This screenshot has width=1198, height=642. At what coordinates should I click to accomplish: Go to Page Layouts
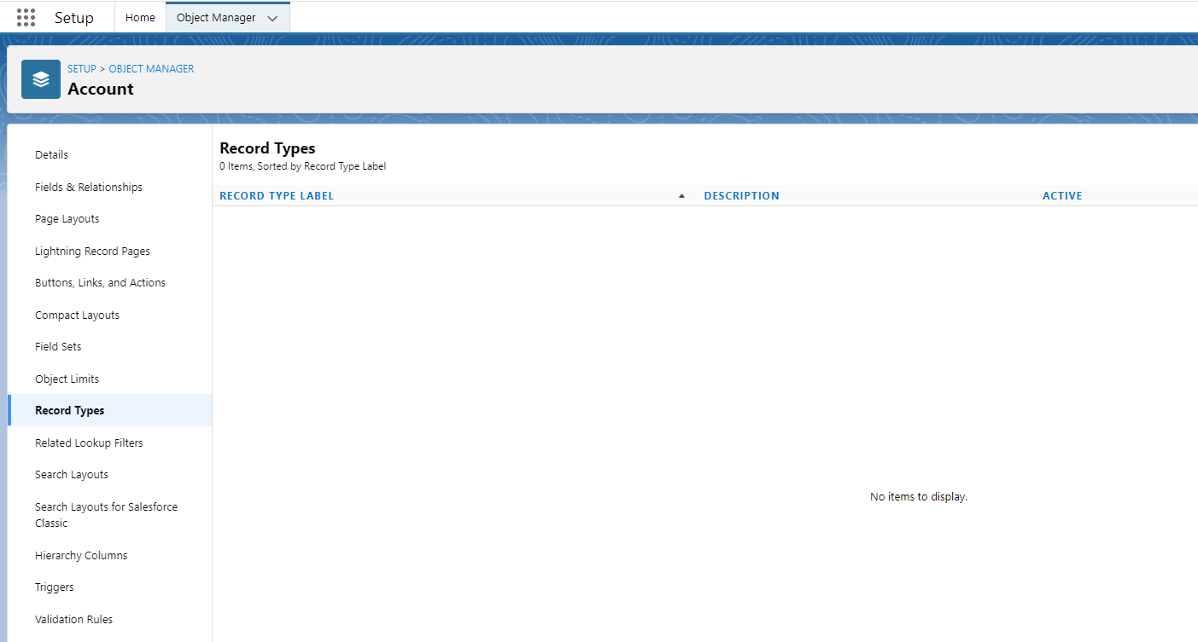[x=67, y=219]
